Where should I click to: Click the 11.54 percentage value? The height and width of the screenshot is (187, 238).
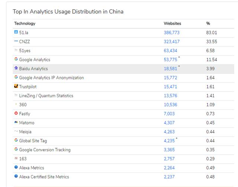pos(212,60)
